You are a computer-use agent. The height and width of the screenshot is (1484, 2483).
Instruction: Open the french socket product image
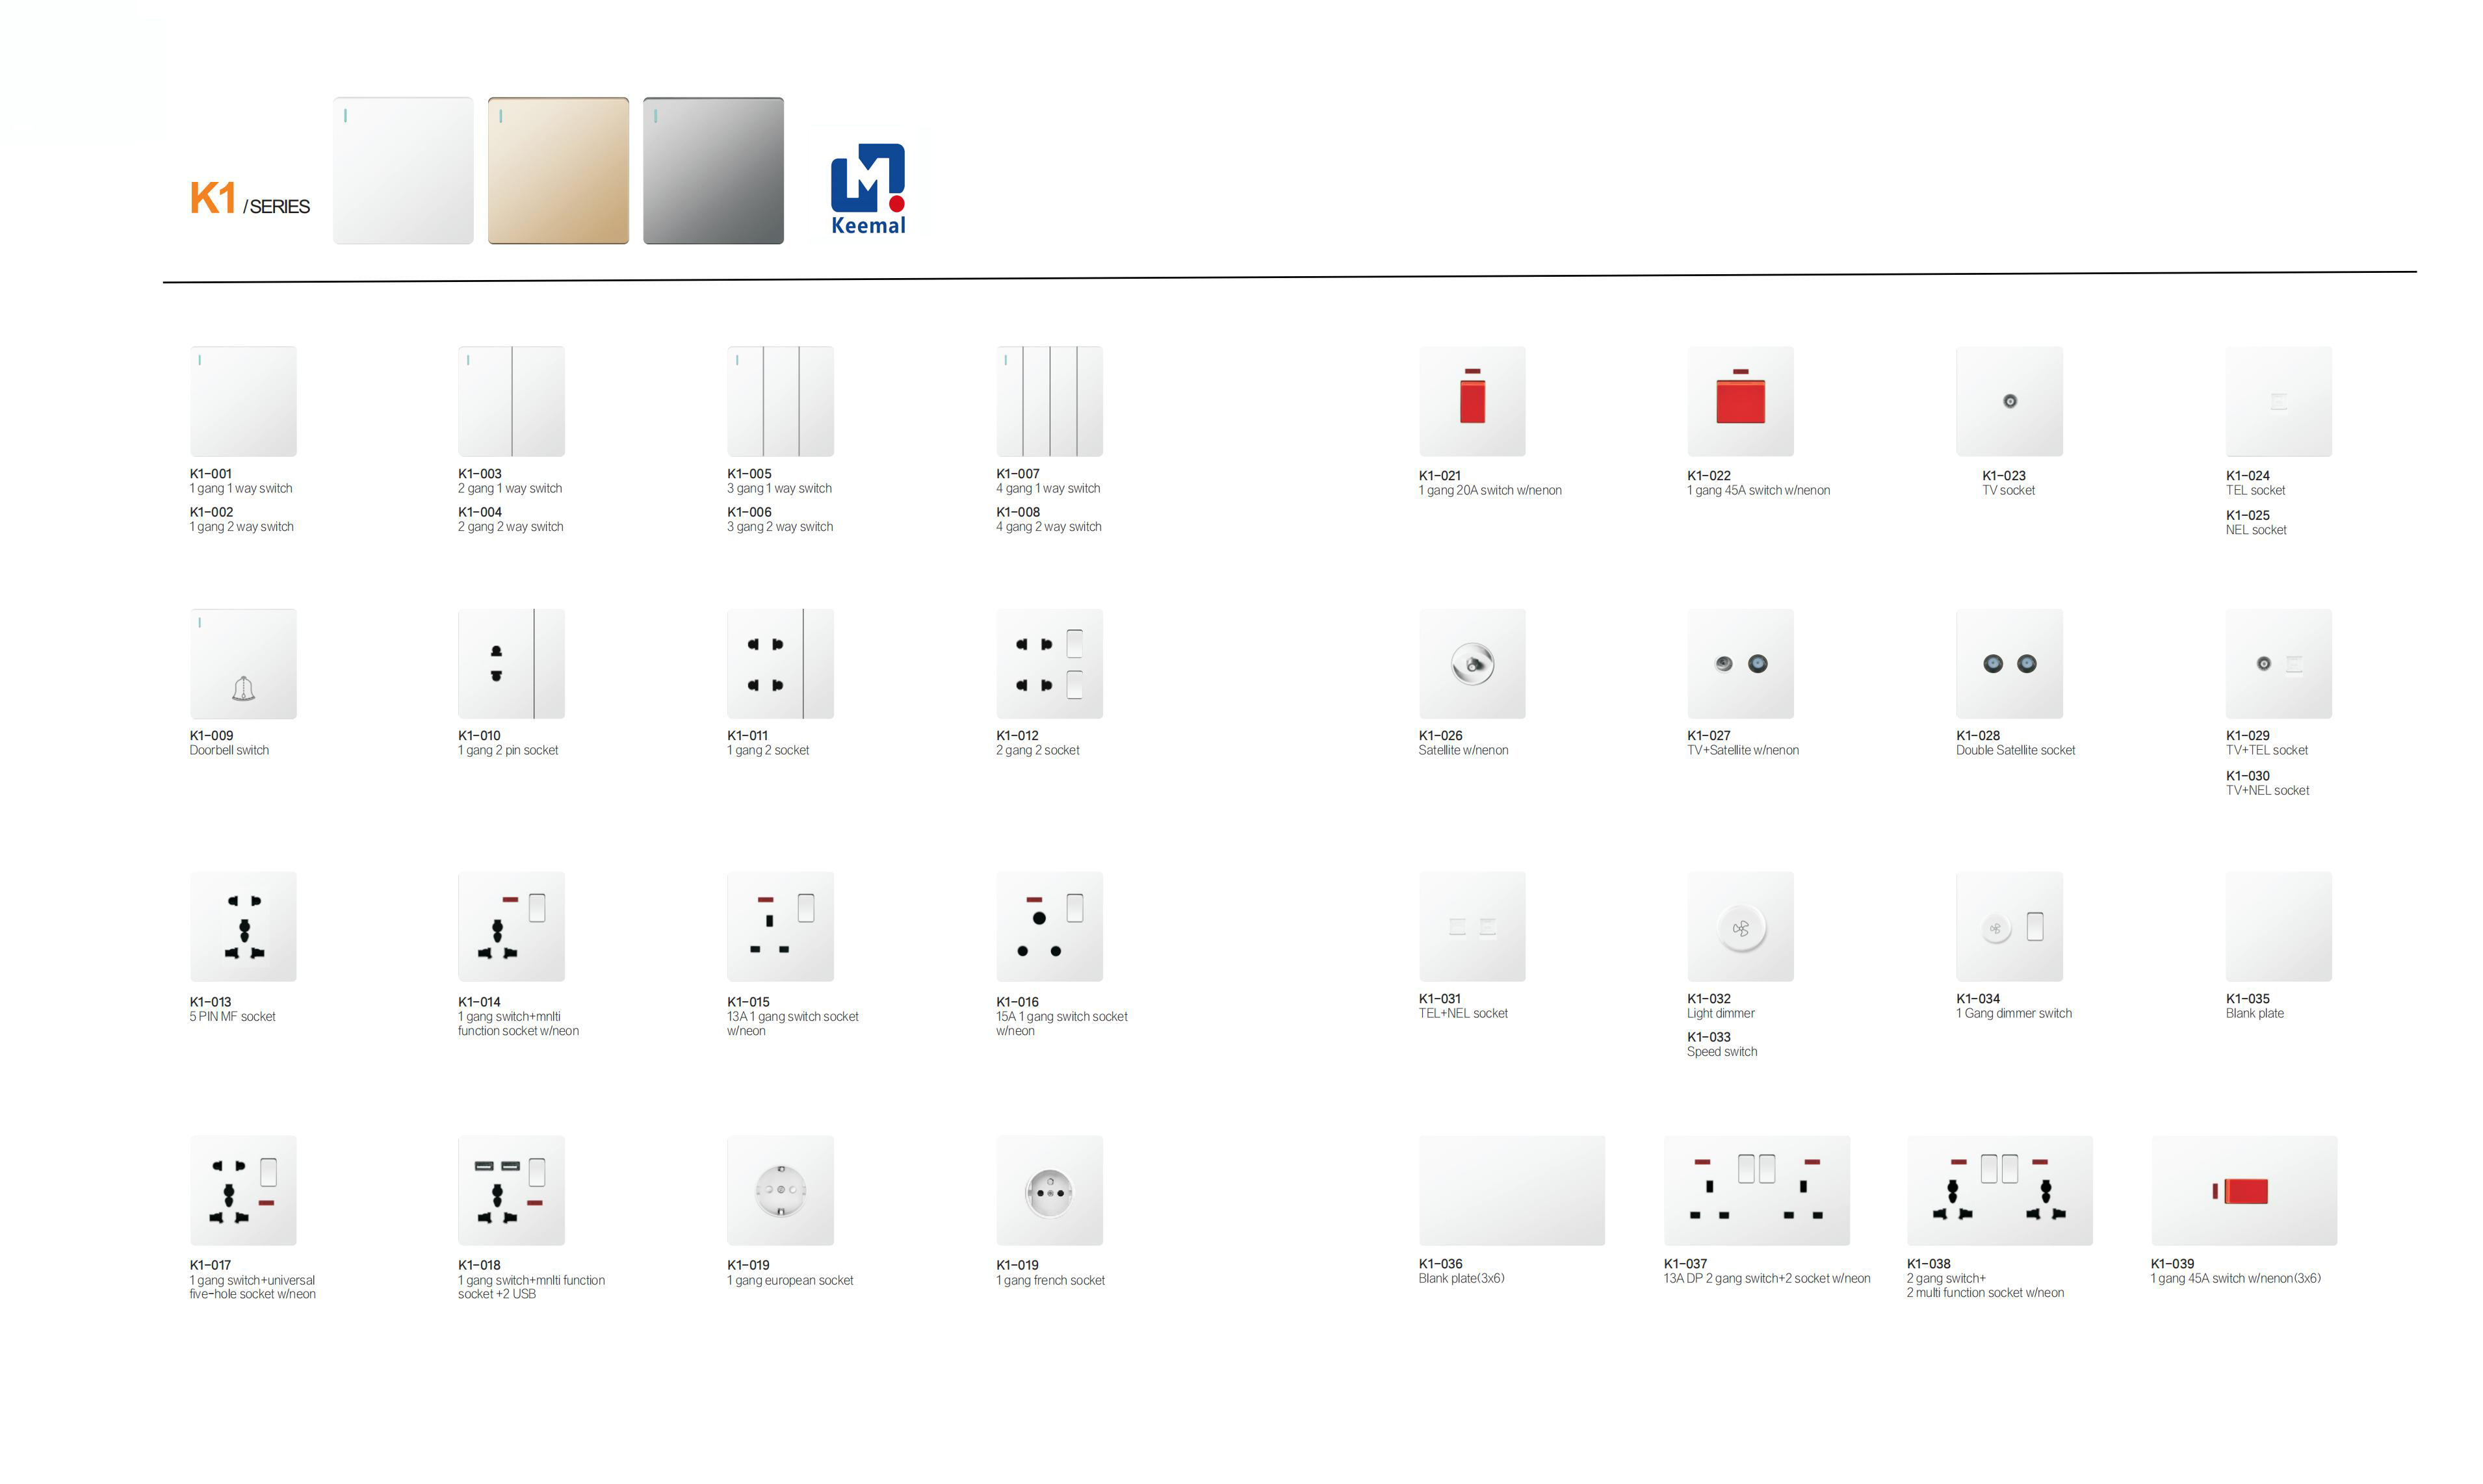click(1049, 1191)
